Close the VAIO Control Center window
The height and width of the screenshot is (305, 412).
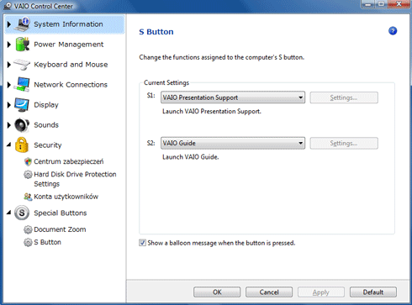point(399,4)
